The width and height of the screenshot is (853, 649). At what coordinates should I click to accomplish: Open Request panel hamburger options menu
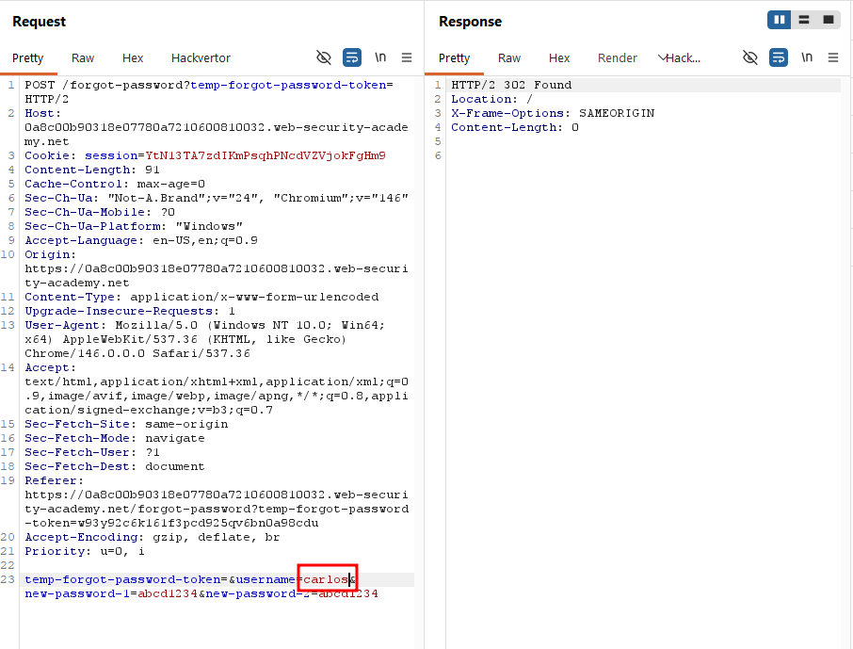(x=407, y=57)
